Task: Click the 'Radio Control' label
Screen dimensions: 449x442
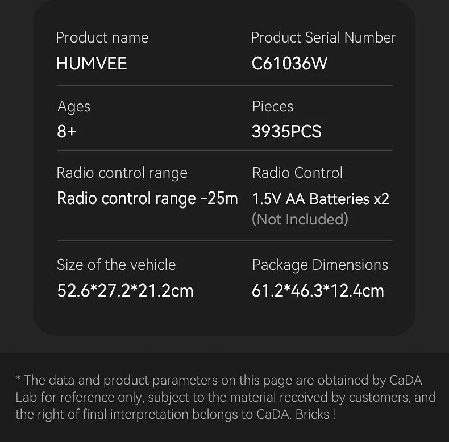Action: (297, 173)
